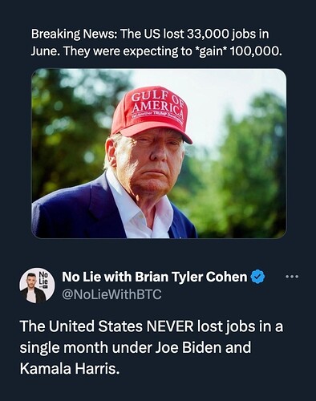Viewport: 316px width, 401px height.
Task: Click the blue verified checkmark badge
Action: (x=257, y=277)
